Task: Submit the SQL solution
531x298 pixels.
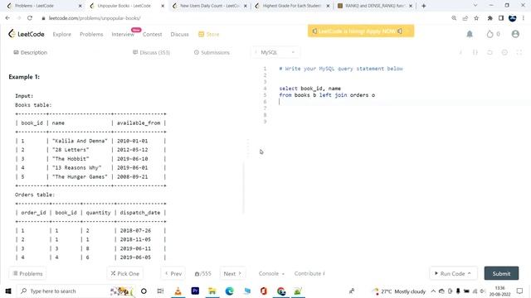Action: 501,273
